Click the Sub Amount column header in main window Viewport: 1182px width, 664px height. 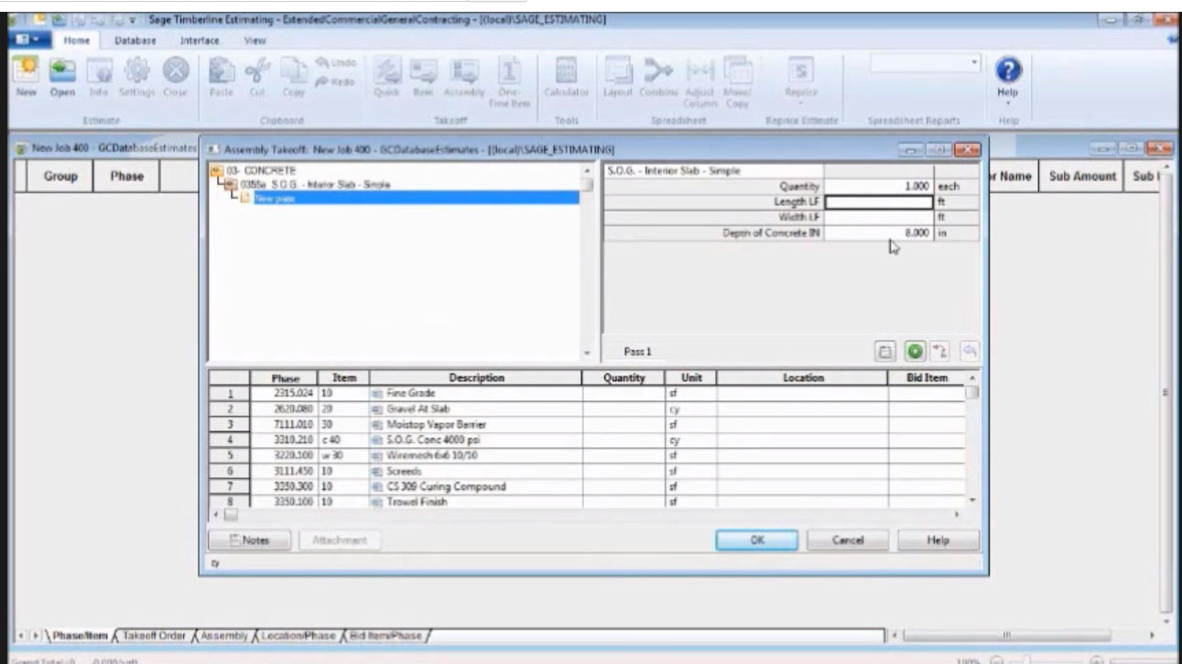pos(1083,176)
